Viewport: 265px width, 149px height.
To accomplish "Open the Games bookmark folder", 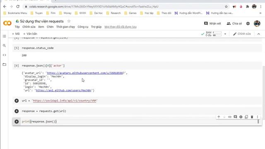I will pos(130,13).
